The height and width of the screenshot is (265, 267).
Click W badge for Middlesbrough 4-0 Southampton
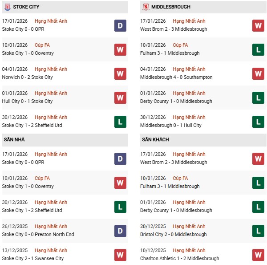258,73
